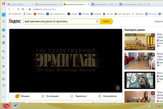Click the Яндекс logo

(15, 21)
